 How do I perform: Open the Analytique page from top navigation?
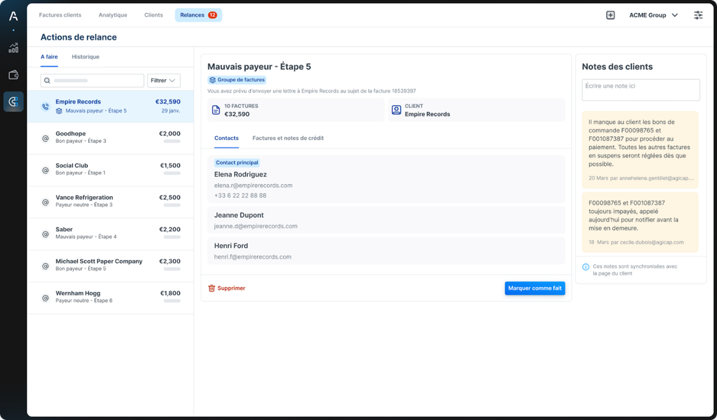pyautogui.click(x=113, y=15)
